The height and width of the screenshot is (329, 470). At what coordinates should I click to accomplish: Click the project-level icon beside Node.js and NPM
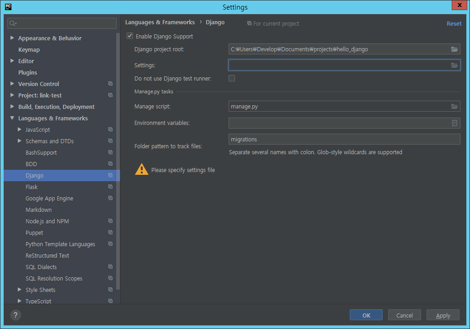[110, 221]
